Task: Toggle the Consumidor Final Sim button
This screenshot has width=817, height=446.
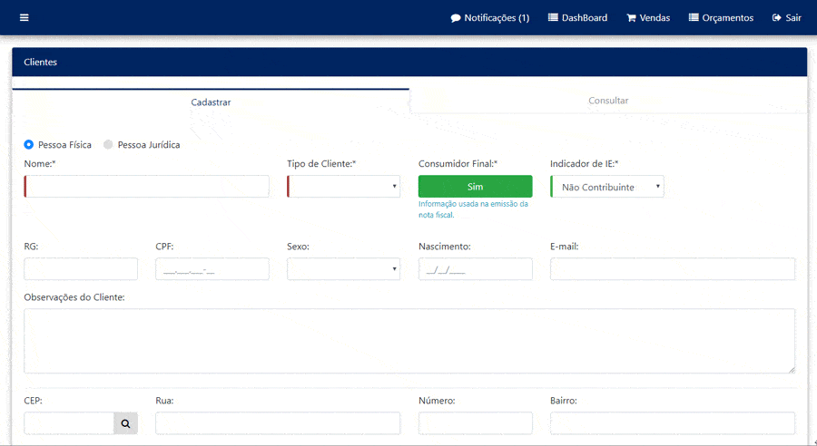Action: coord(475,187)
